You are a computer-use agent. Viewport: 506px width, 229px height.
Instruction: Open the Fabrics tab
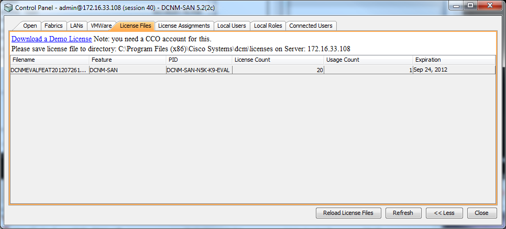point(53,26)
